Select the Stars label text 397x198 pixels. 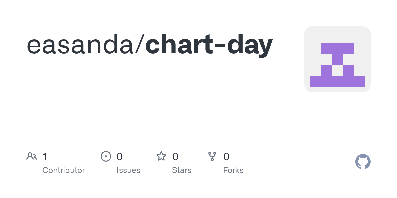click(x=182, y=170)
